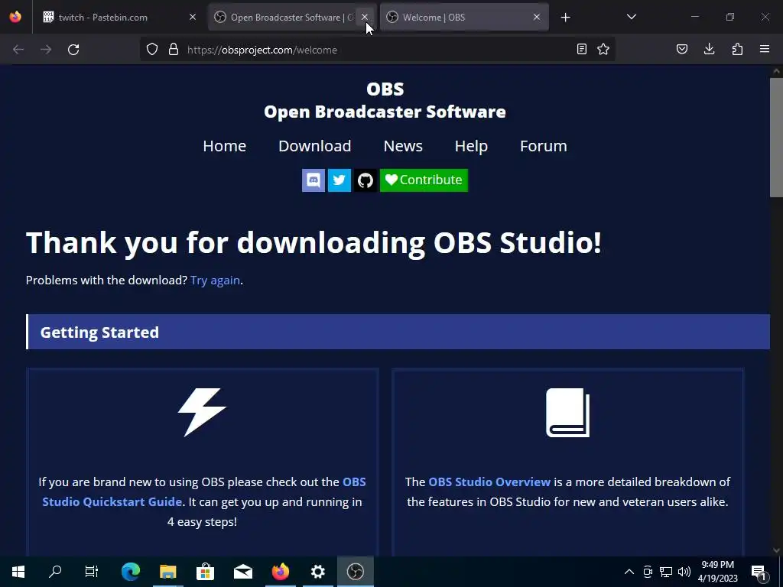
Task: Open the GitHub icon link
Action: (x=365, y=180)
